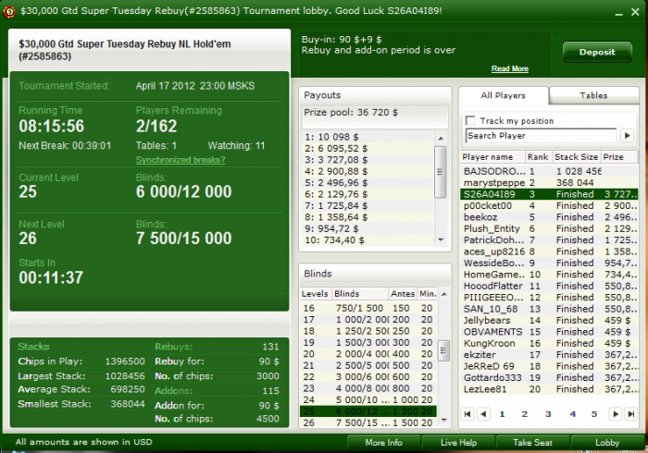Select player Jellybears row

549,320
